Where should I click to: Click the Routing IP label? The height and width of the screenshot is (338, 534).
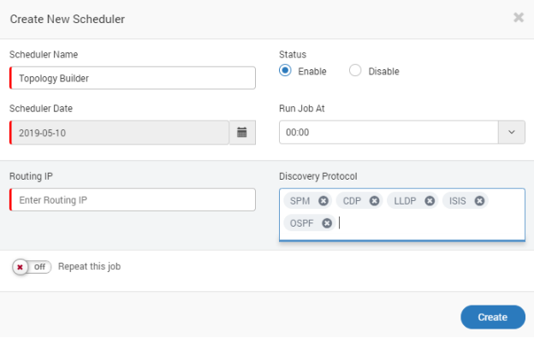click(31, 176)
